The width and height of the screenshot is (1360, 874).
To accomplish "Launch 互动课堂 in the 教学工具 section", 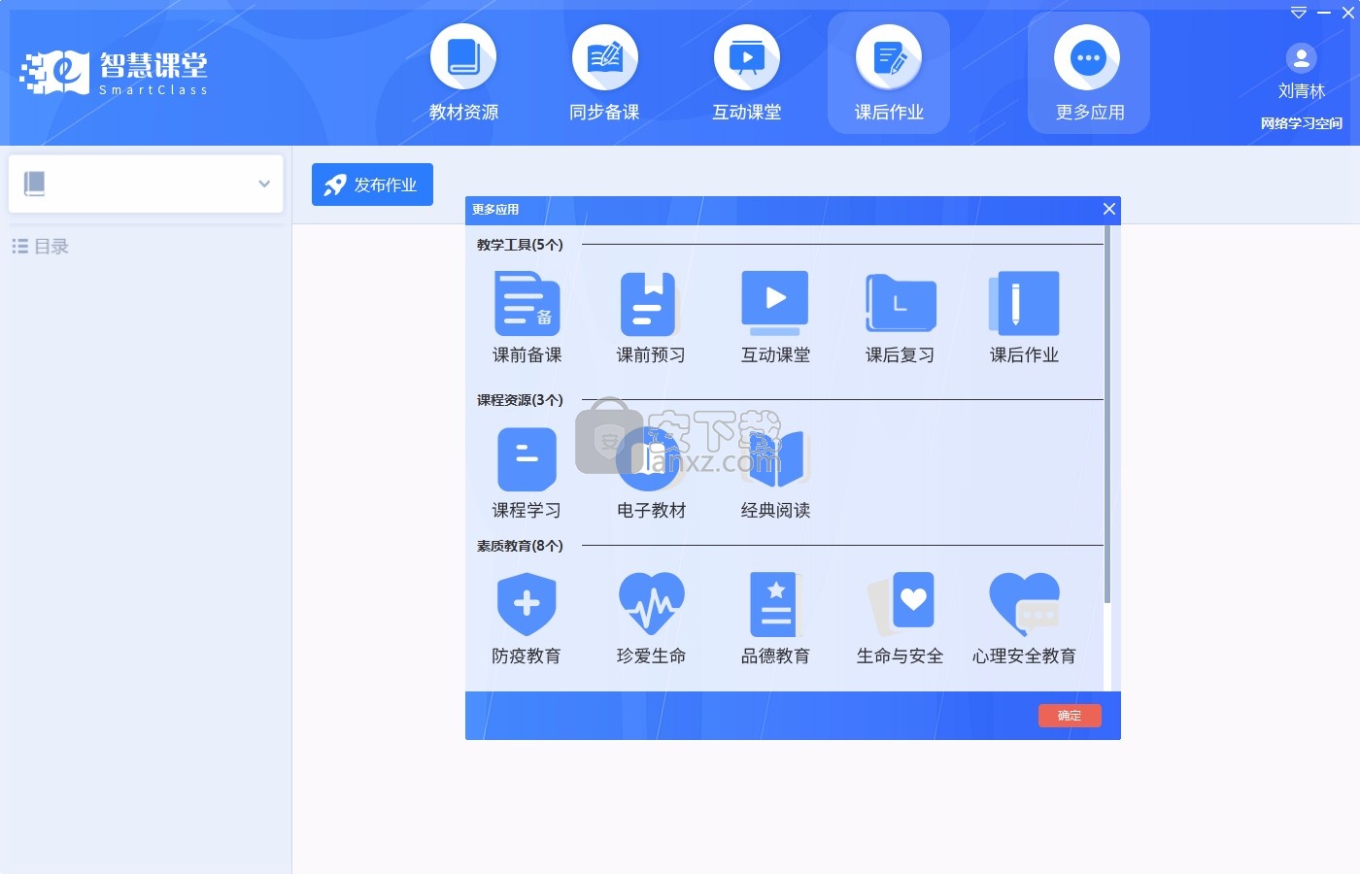I will 775,318.
